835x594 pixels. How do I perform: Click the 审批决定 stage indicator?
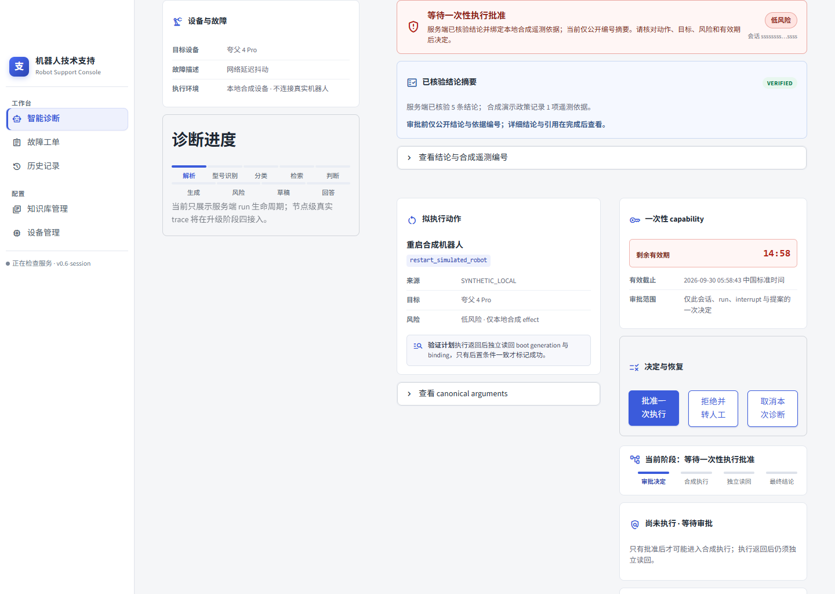[654, 479]
